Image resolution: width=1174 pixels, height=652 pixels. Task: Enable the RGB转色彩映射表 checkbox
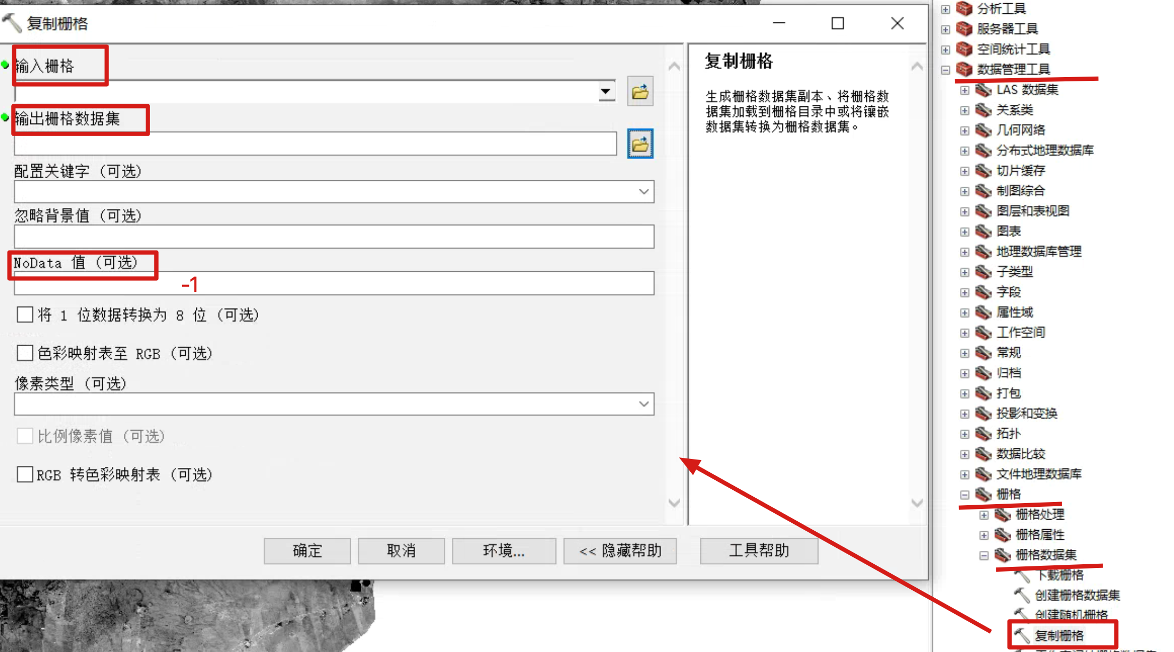[24, 474]
